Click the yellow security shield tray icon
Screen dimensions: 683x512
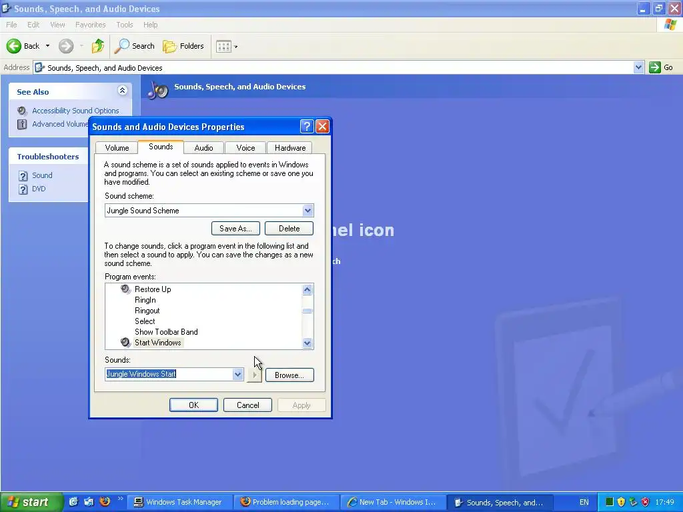[x=621, y=502]
